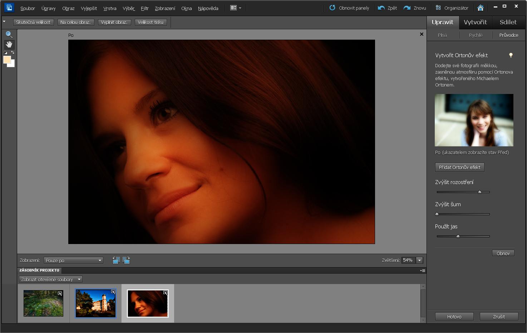Image resolution: width=527 pixels, height=333 pixels.
Task: Expand the Zvětšení zoom percentage dropdown
Action: point(420,260)
